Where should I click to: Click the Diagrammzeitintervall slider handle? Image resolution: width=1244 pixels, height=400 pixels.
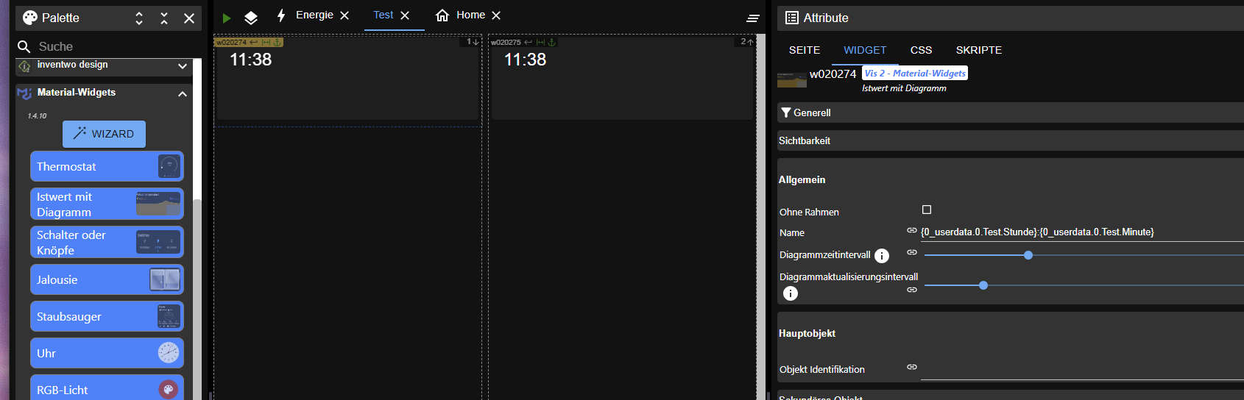tap(1028, 255)
